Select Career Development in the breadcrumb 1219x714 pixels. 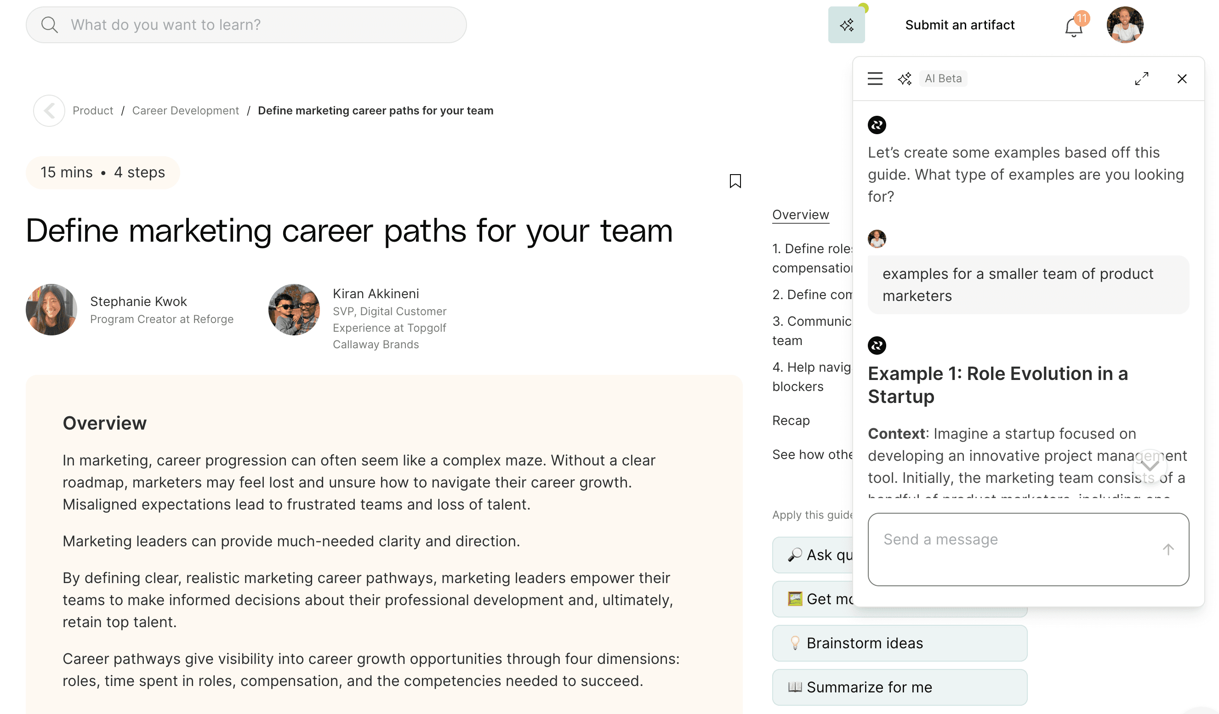click(185, 110)
